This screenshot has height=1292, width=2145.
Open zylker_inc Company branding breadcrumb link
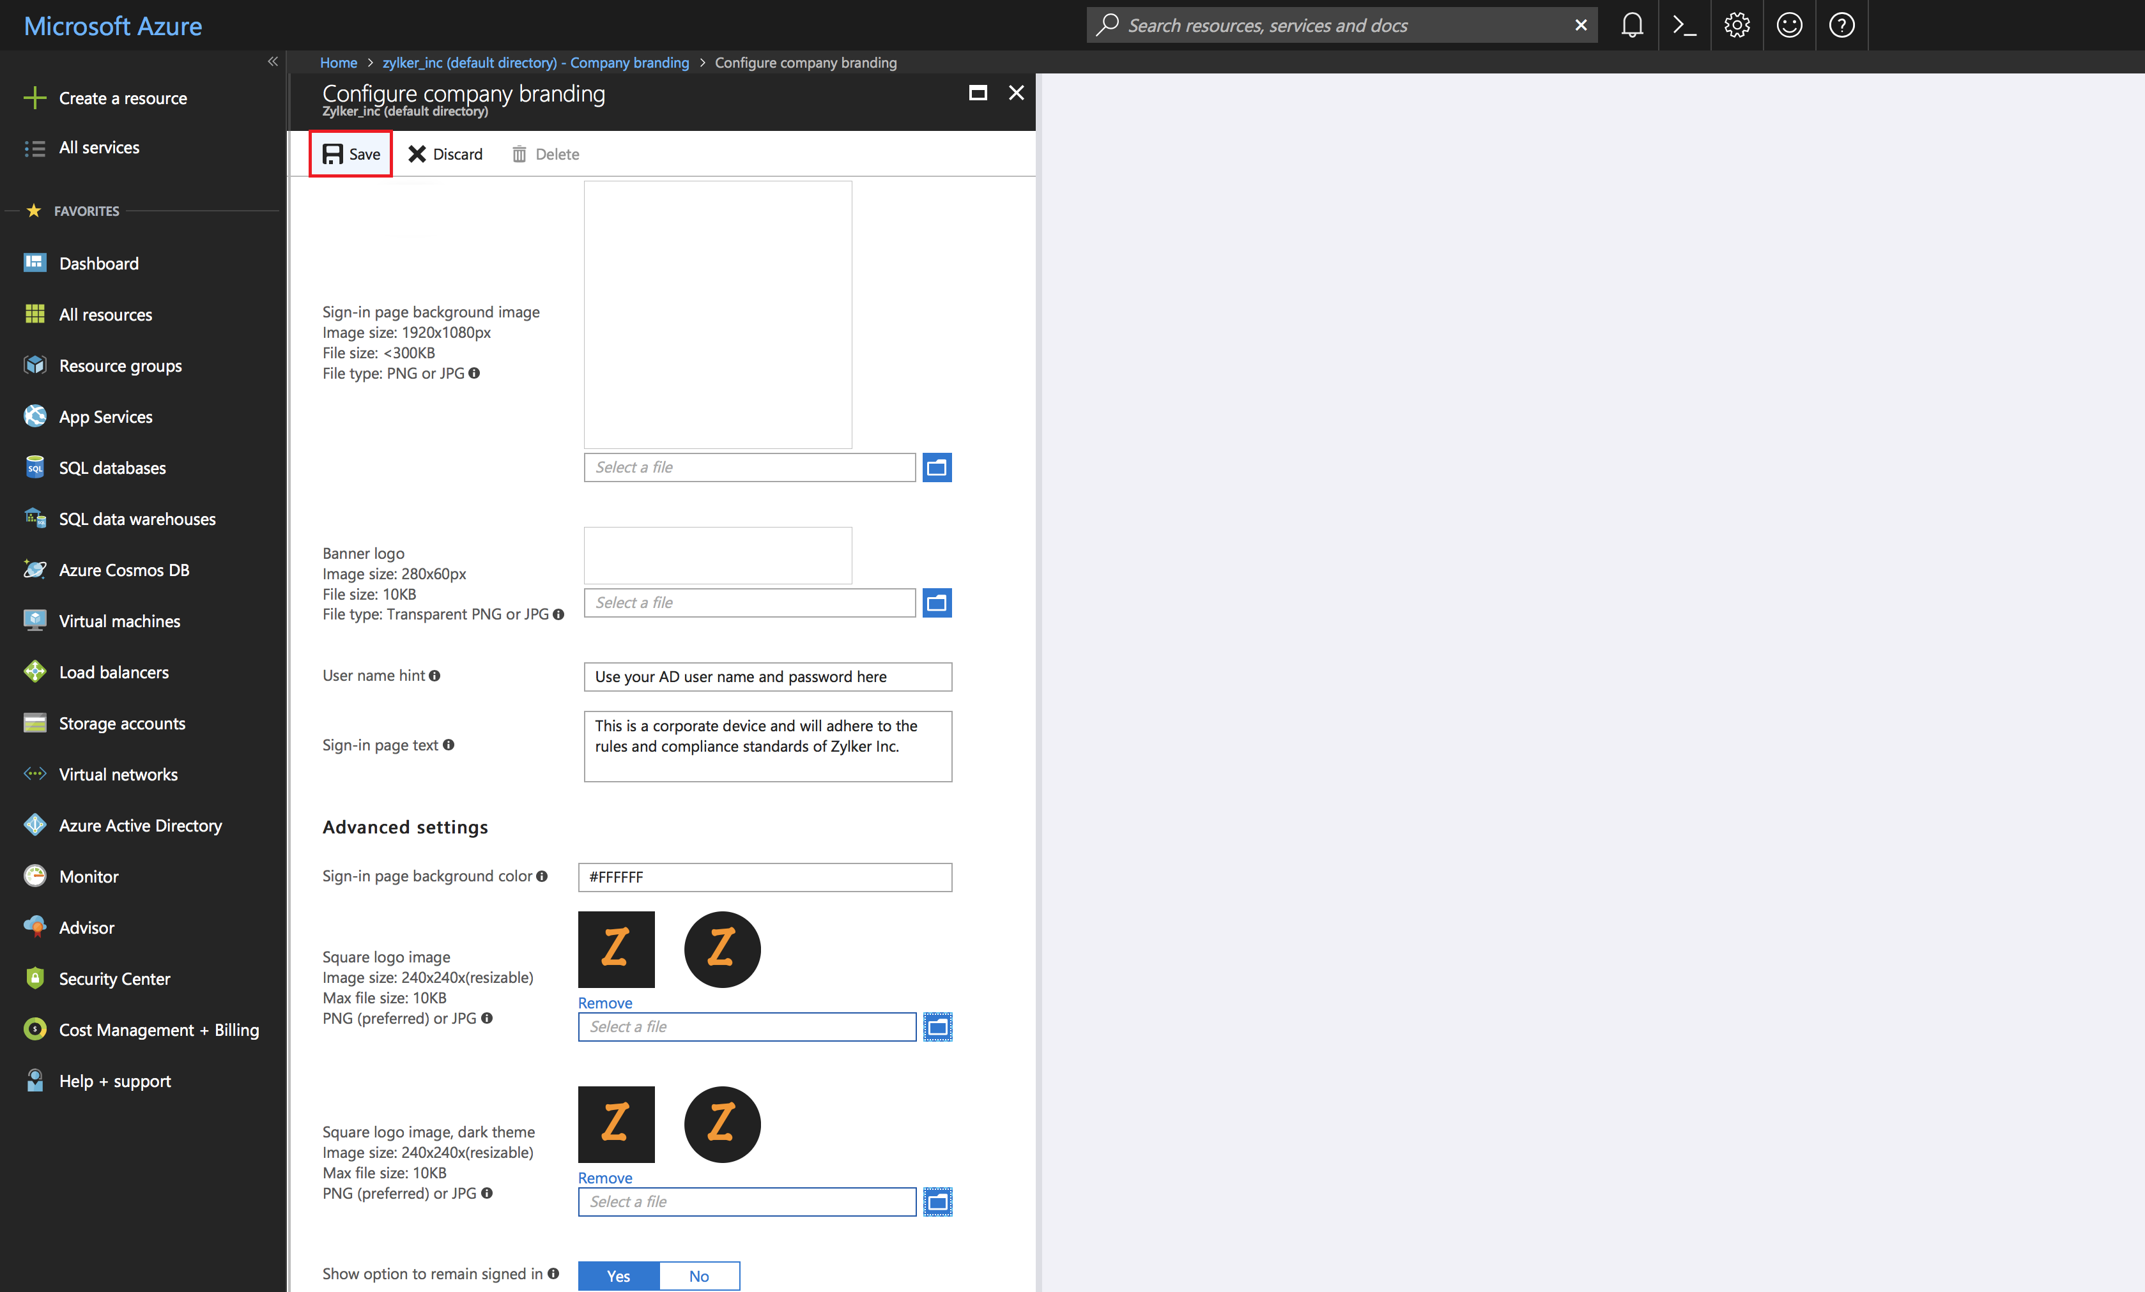(x=535, y=62)
